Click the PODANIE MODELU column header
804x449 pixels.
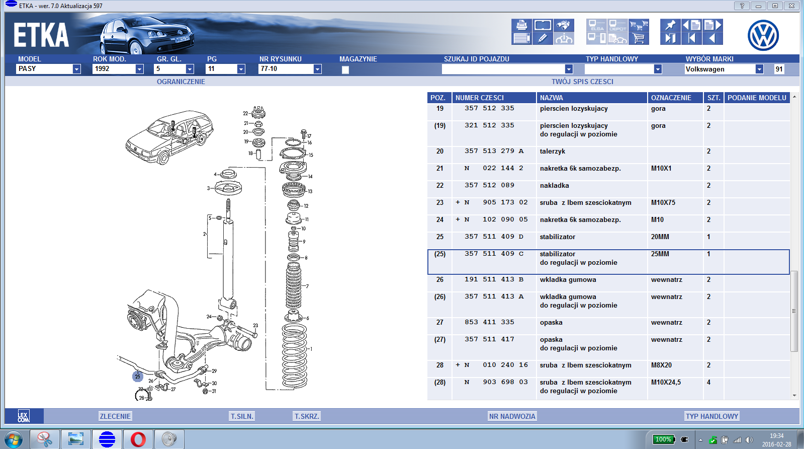(757, 98)
